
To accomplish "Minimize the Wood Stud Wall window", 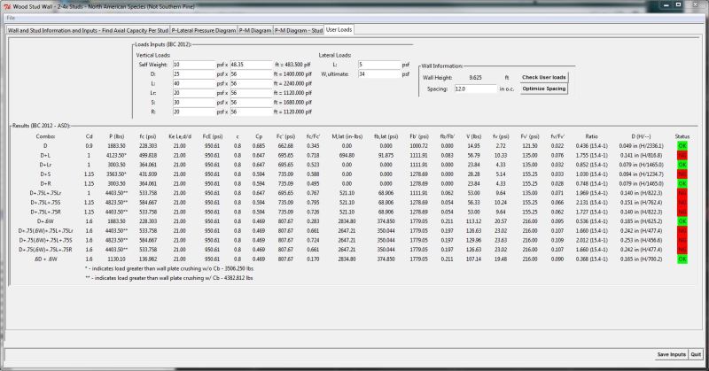I will tap(666, 5).
